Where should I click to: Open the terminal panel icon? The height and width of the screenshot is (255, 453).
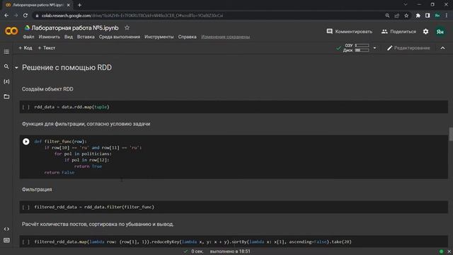[x=6, y=240]
